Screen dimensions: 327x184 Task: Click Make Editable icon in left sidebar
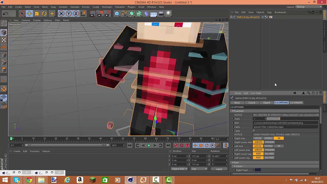click(4, 24)
